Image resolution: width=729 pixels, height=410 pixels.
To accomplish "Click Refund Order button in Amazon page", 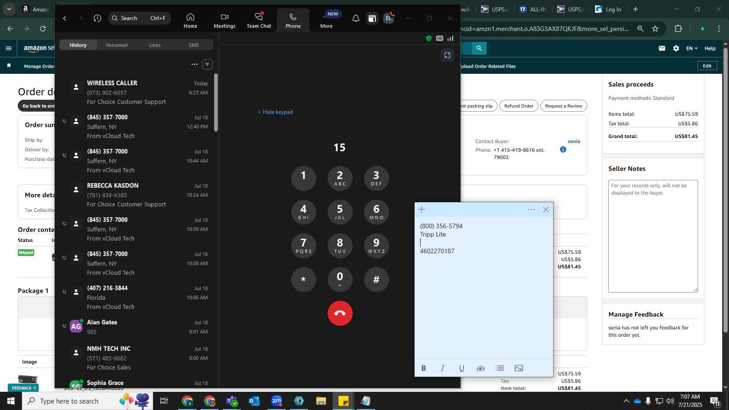I will pyautogui.click(x=519, y=106).
